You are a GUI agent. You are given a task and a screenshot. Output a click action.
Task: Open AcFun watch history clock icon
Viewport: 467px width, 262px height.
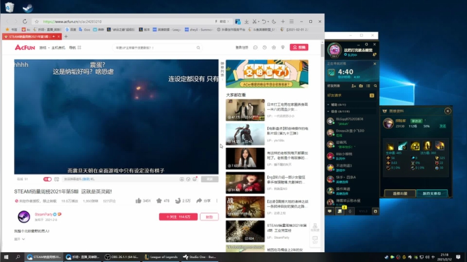tap(265, 47)
